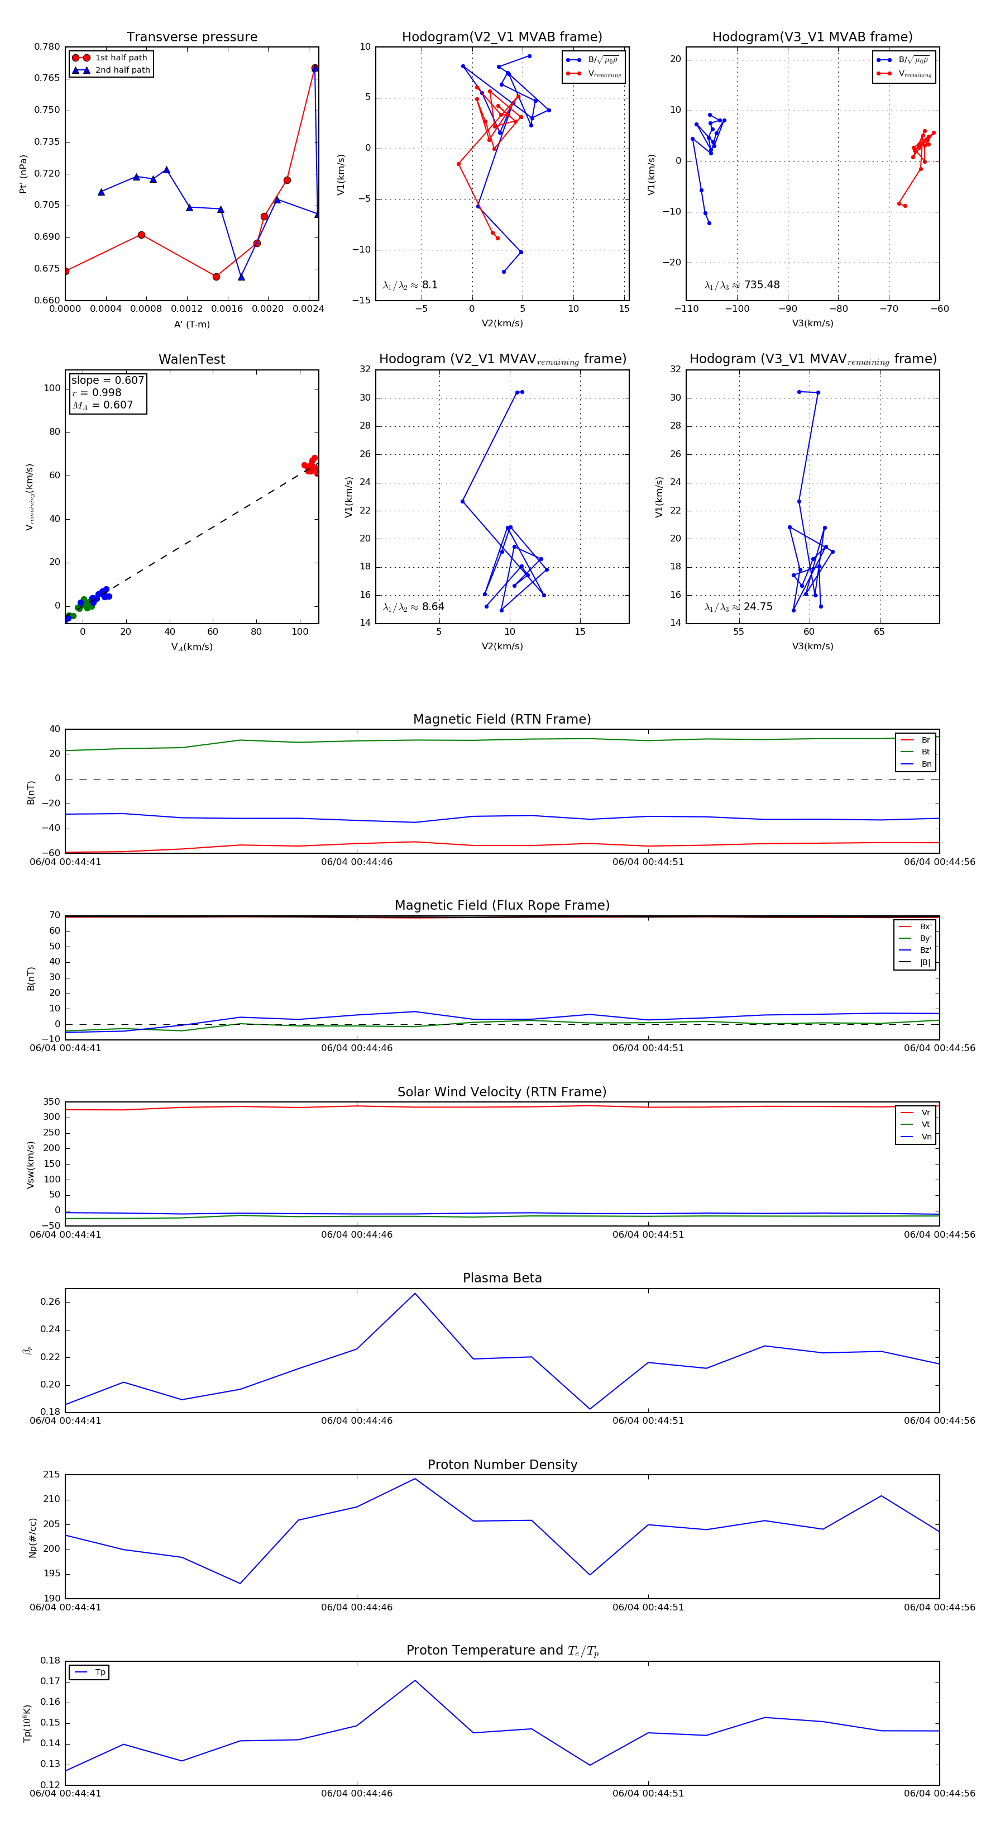Click the "0.0024" x-axis tick label
Screen dimensions: 1005x1844
point(309,309)
